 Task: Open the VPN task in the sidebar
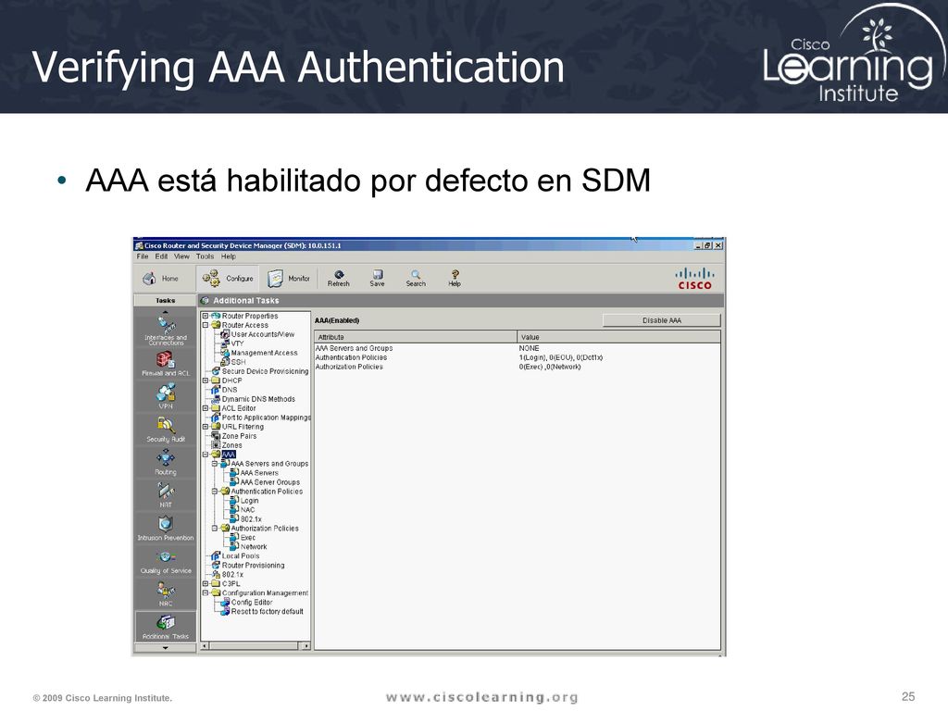point(166,396)
